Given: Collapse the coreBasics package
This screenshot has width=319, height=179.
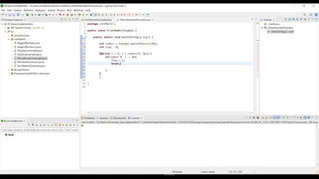Looking at the screenshot, I should (x=8, y=39).
